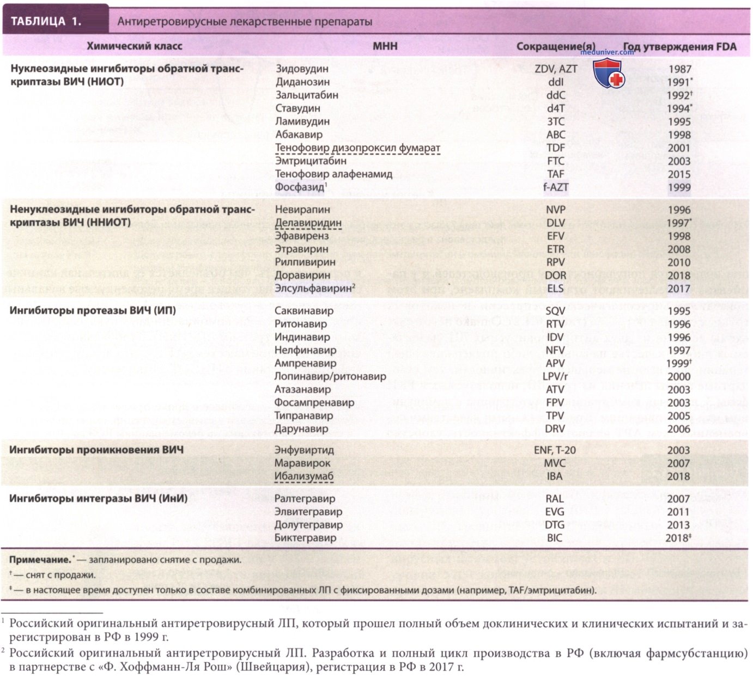
Task: Click the drug name "Зальцитабин"
Action: click(x=307, y=95)
